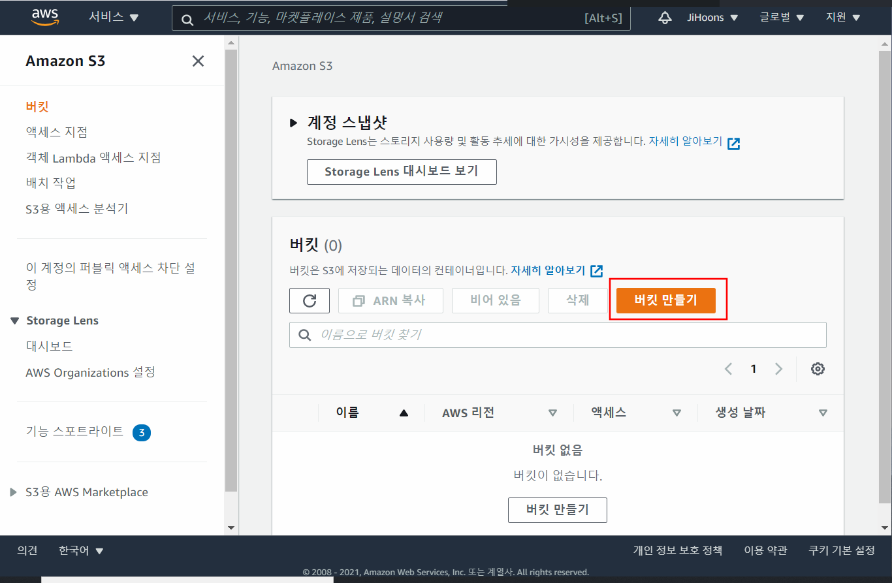The height and width of the screenshot is (583, 892).
Task: Click the white 버킷 만들기 button under 버킷 없음
Action: 558,510
